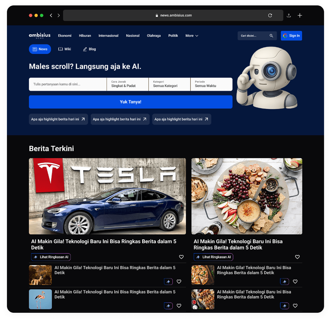Click the AI robot mascot image
Image resolution: width=331 pixels, height=321 pixels.
267,78
